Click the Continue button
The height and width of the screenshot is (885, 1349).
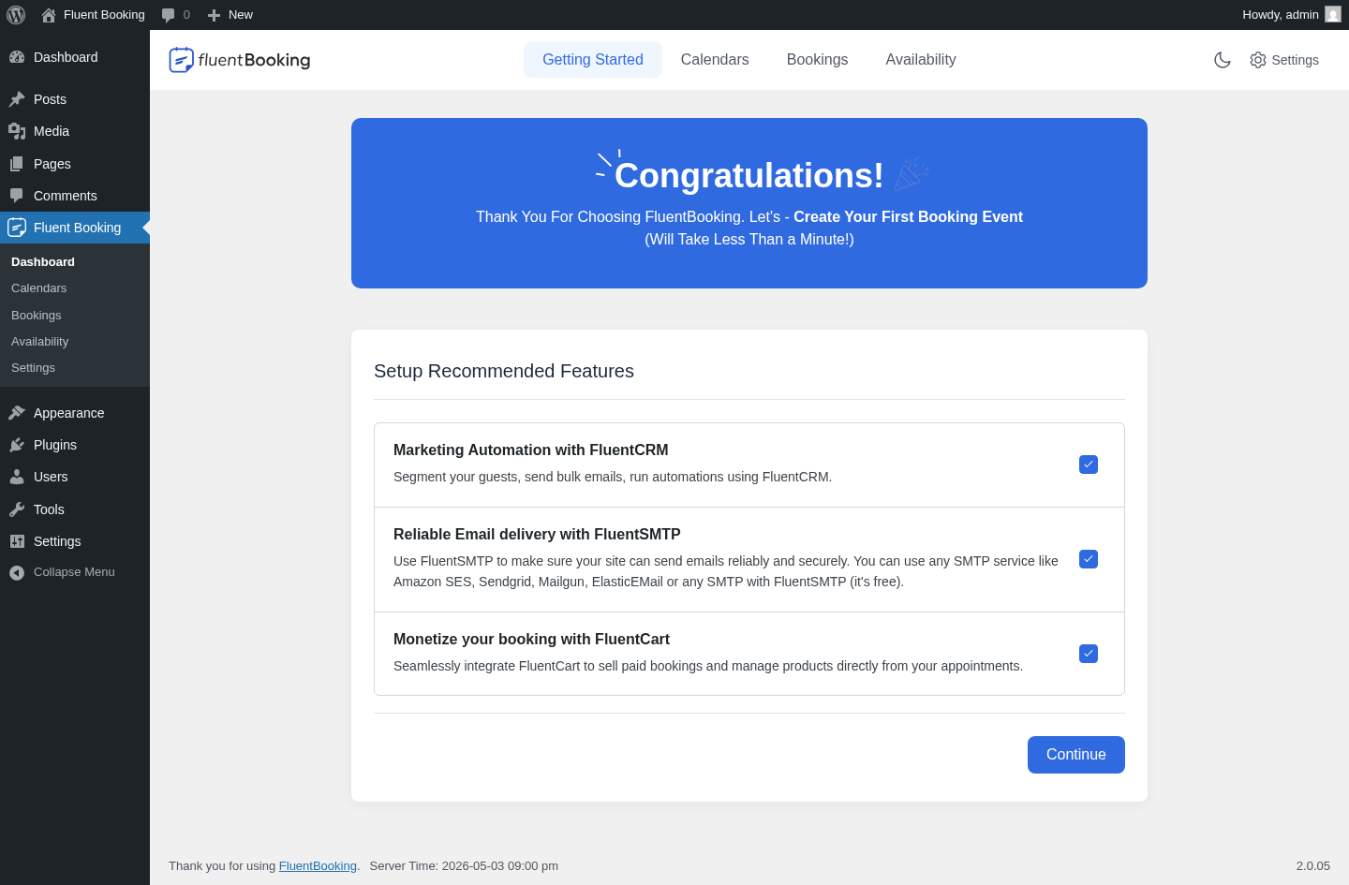coord(1075,755)
